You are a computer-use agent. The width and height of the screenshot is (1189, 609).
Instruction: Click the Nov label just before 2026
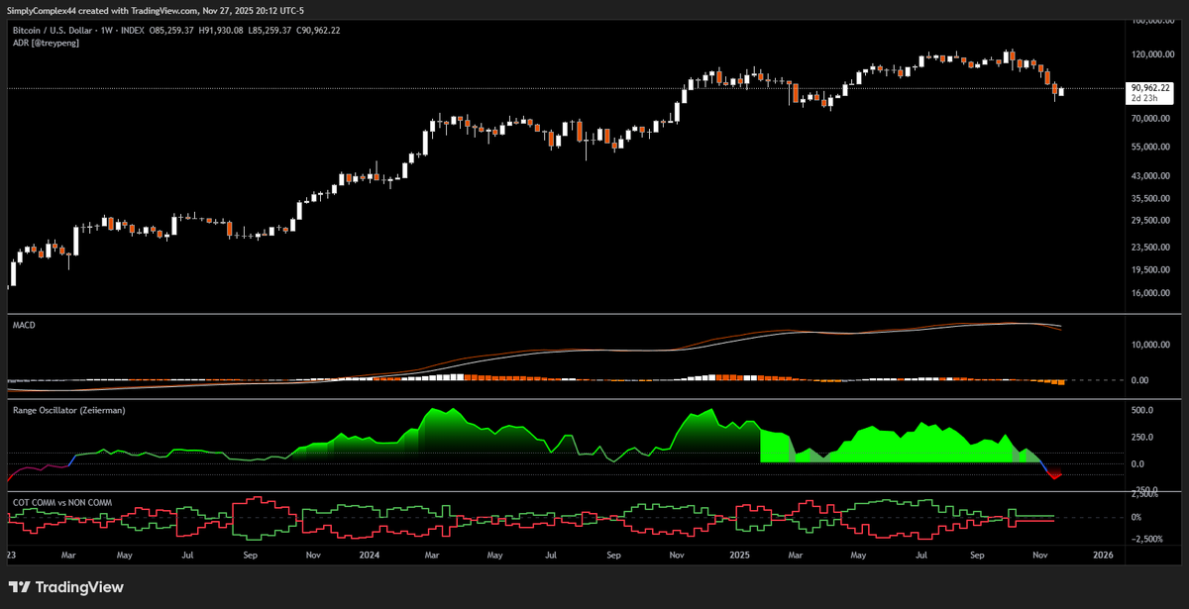pos(1039,557)
